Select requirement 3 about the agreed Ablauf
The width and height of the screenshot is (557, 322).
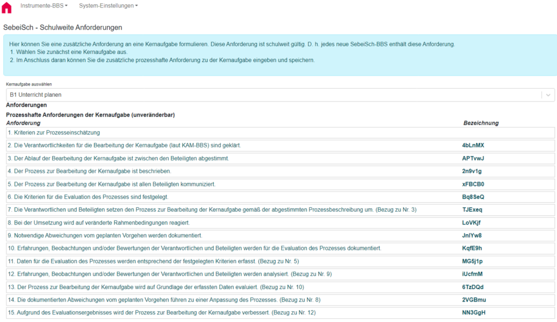pos(118,158)
